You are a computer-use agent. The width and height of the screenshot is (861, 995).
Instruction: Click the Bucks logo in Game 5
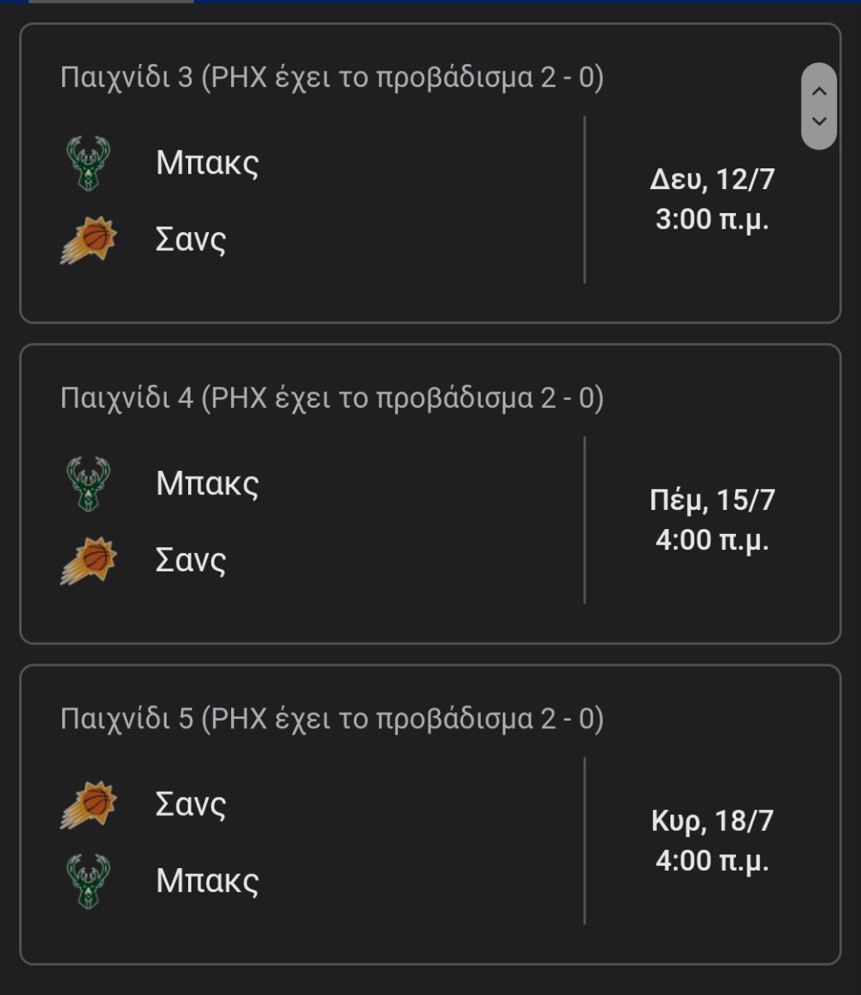[88, 881]
